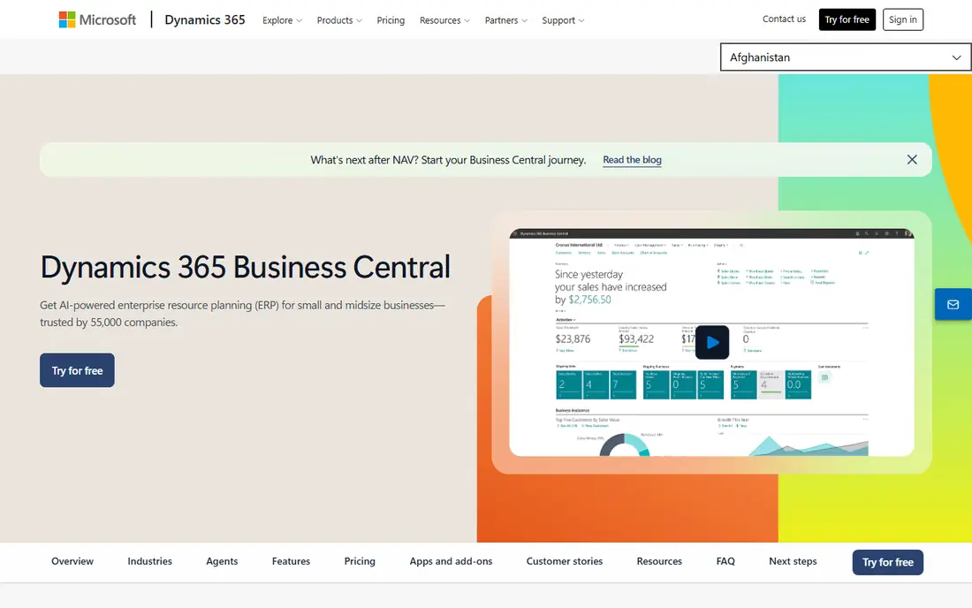Select the Apps and add-ons tab
The width and height of the screenshot is (972, 608).
[x=451, y=561]
